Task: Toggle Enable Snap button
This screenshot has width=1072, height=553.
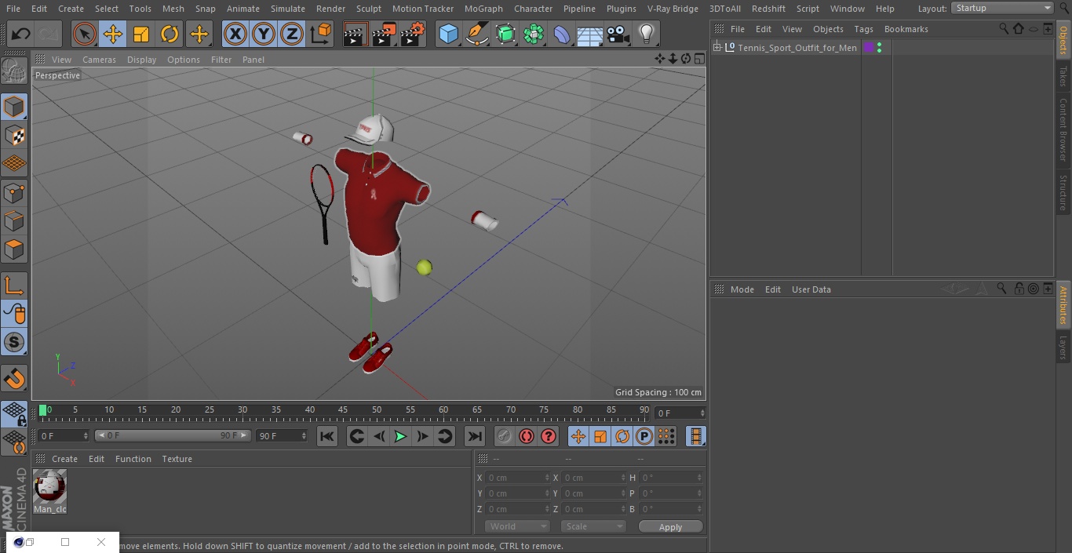Action: [14, 342]
